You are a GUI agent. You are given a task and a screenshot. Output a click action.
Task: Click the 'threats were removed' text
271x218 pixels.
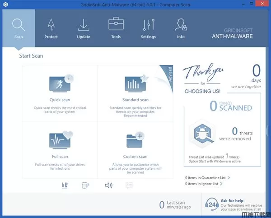click(x=236, y=135)
